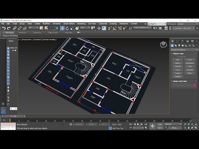This screenshot has height=149, width=199.
Task: Click the Redo arrow icon
Action: click(x=9, y=28)
